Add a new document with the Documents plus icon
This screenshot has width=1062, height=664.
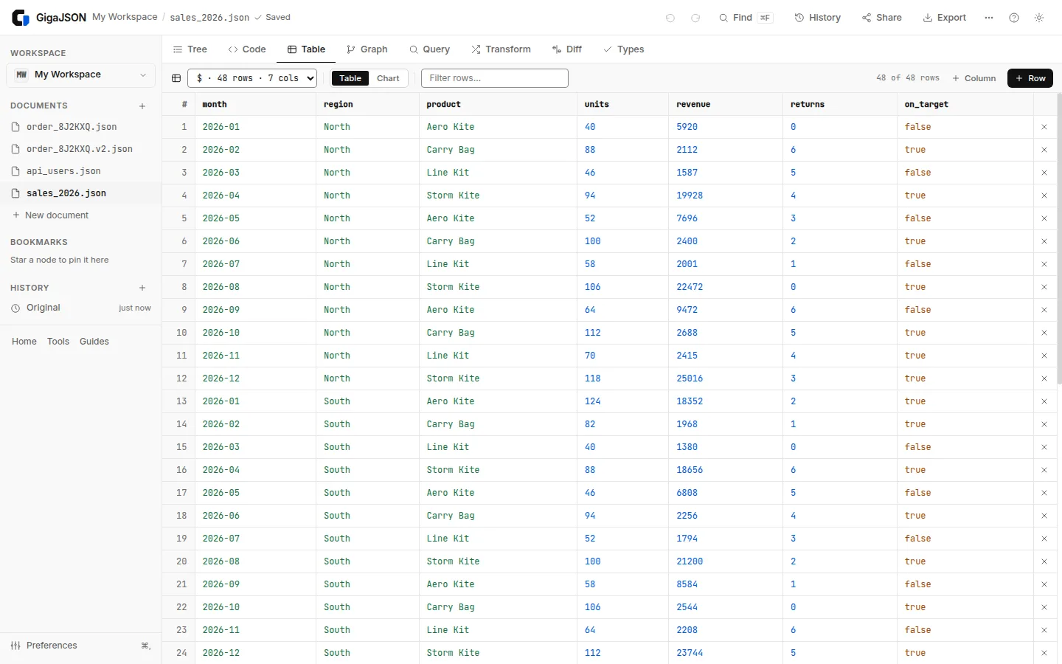point(142,106)
